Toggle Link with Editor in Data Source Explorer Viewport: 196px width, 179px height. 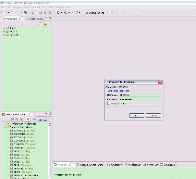click(x=17, y=119)
